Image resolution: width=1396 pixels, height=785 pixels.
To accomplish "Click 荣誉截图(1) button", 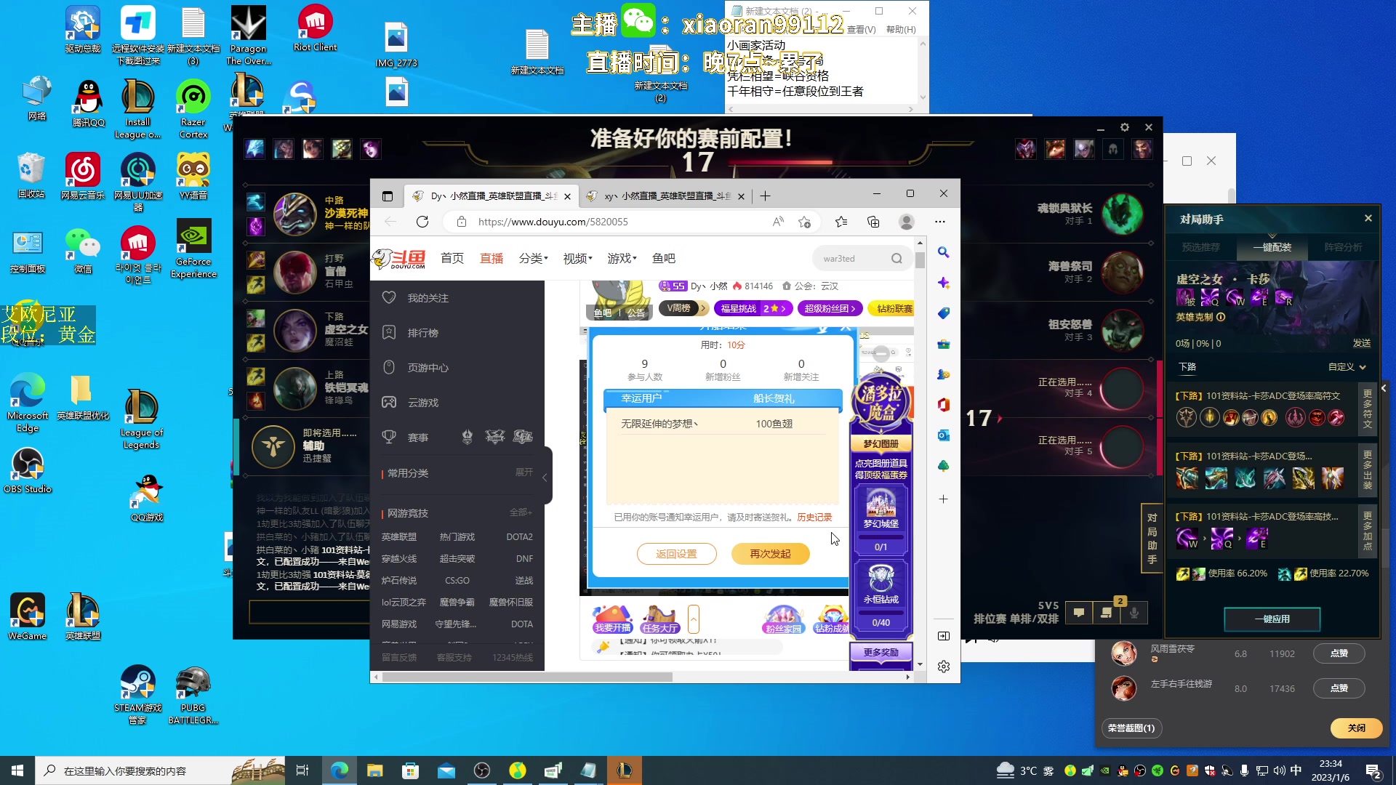I will [x=1131, y=728].
